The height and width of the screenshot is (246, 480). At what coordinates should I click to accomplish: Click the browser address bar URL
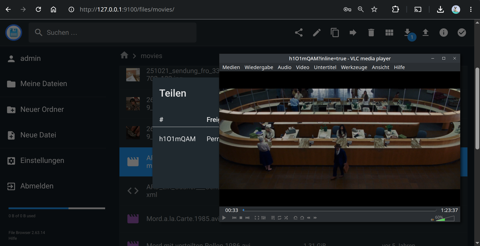pyautogui.click(x=127, y=10)
